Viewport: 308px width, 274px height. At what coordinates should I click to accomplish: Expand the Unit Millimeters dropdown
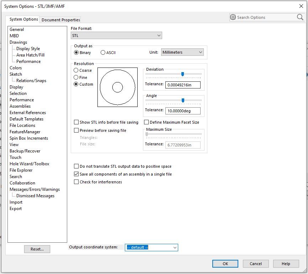(182, 52)
